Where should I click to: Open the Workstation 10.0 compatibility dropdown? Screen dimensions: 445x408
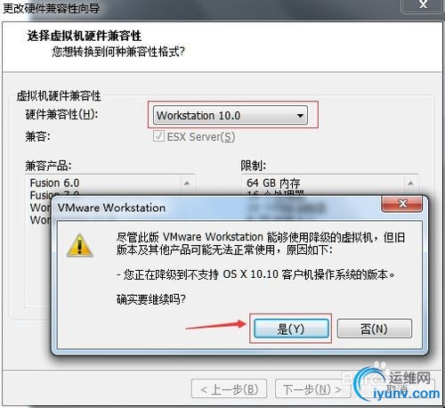(231, 115)
